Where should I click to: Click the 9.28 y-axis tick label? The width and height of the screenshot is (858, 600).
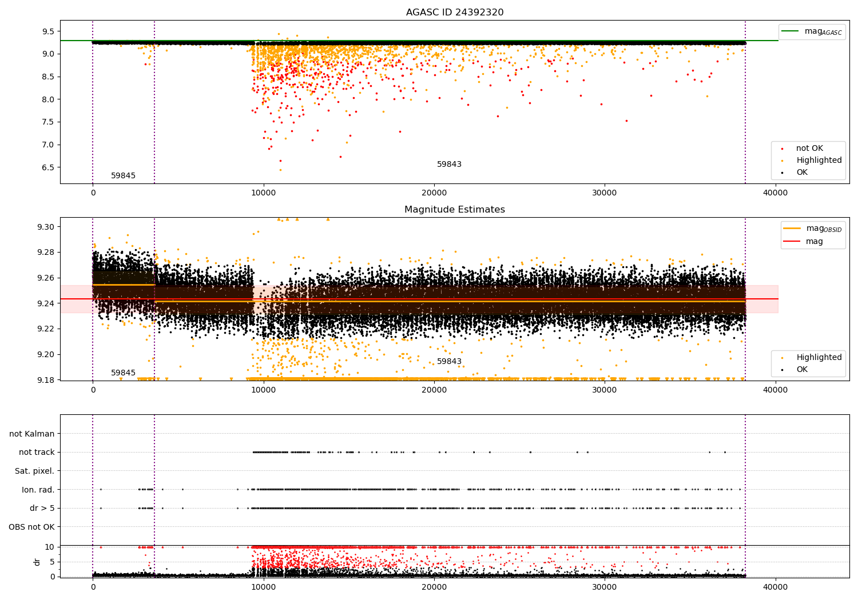(x=46, y=253)
